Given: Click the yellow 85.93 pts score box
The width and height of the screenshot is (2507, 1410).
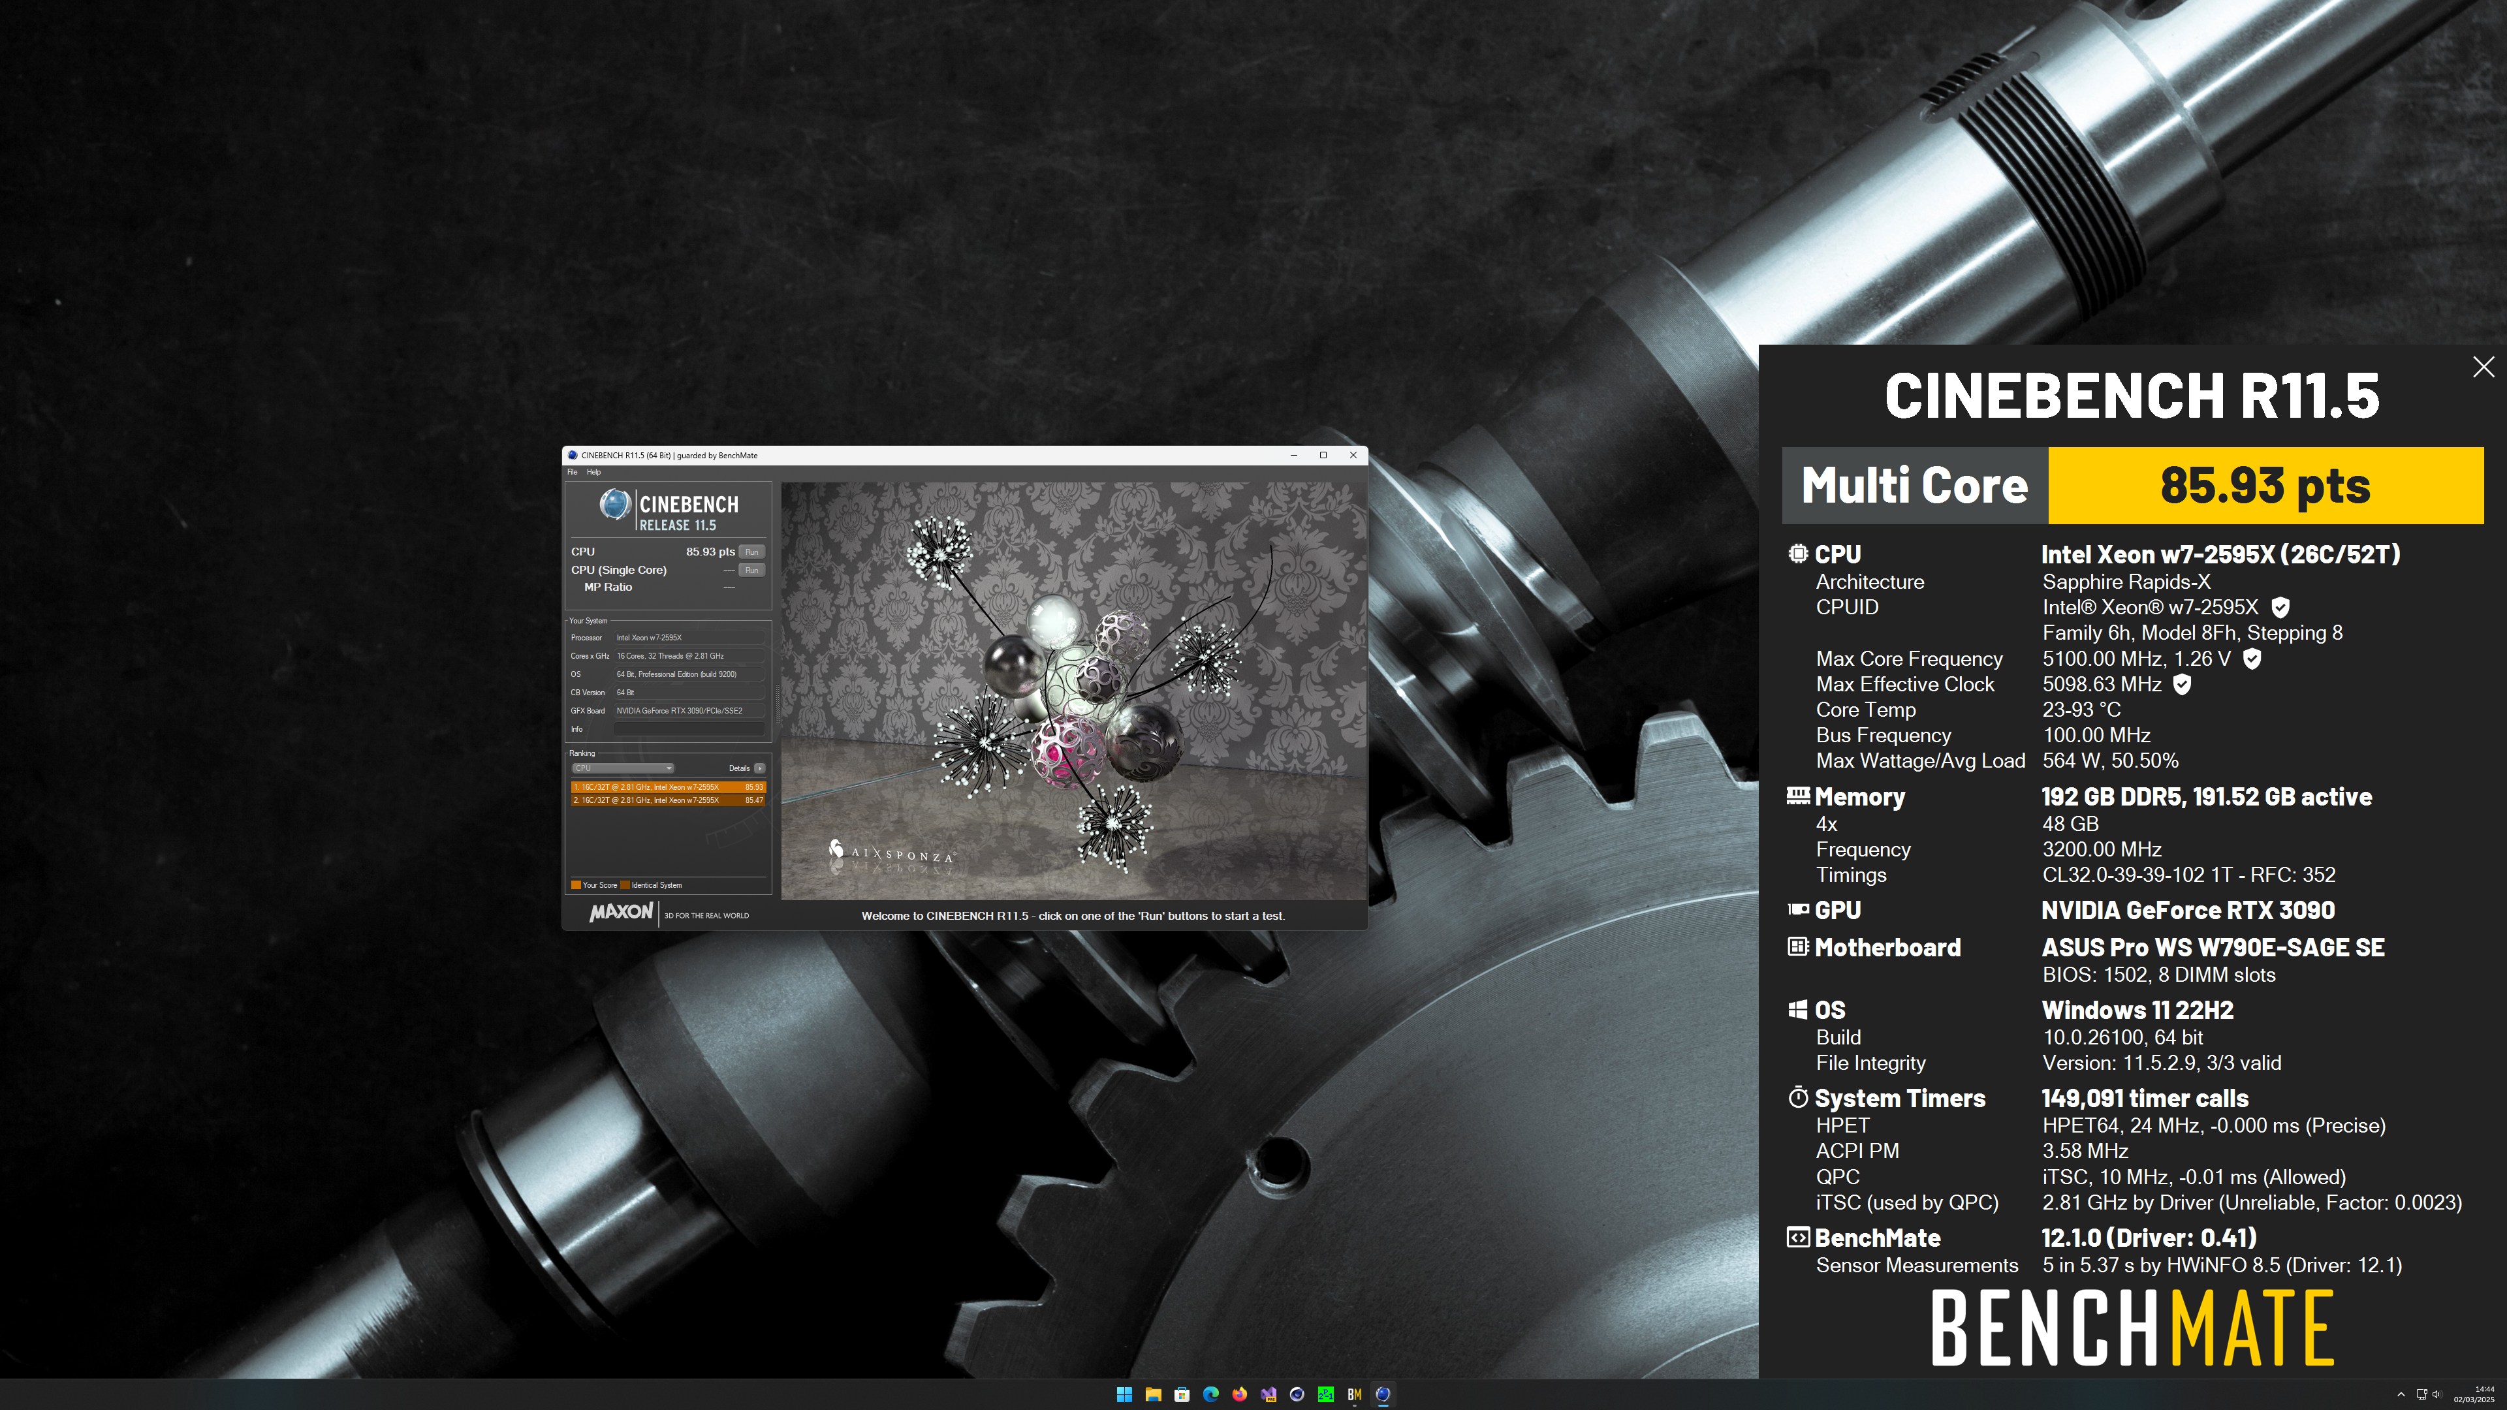Looking at the screenshot, I should pos(2265,486).
